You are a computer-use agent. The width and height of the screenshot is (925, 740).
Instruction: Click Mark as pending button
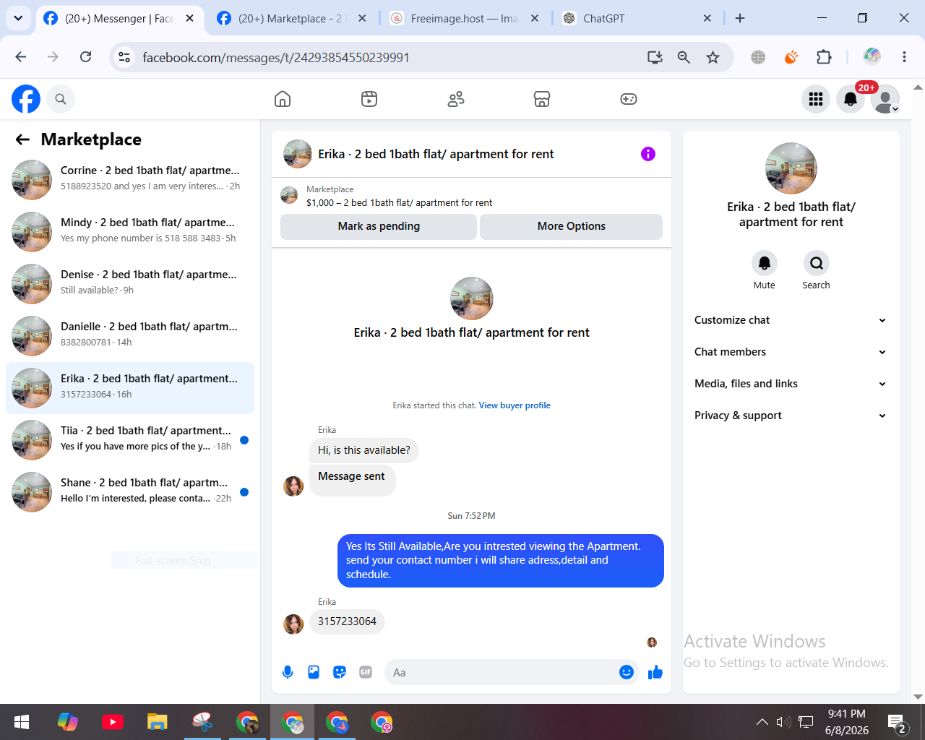tap(379, 226)
